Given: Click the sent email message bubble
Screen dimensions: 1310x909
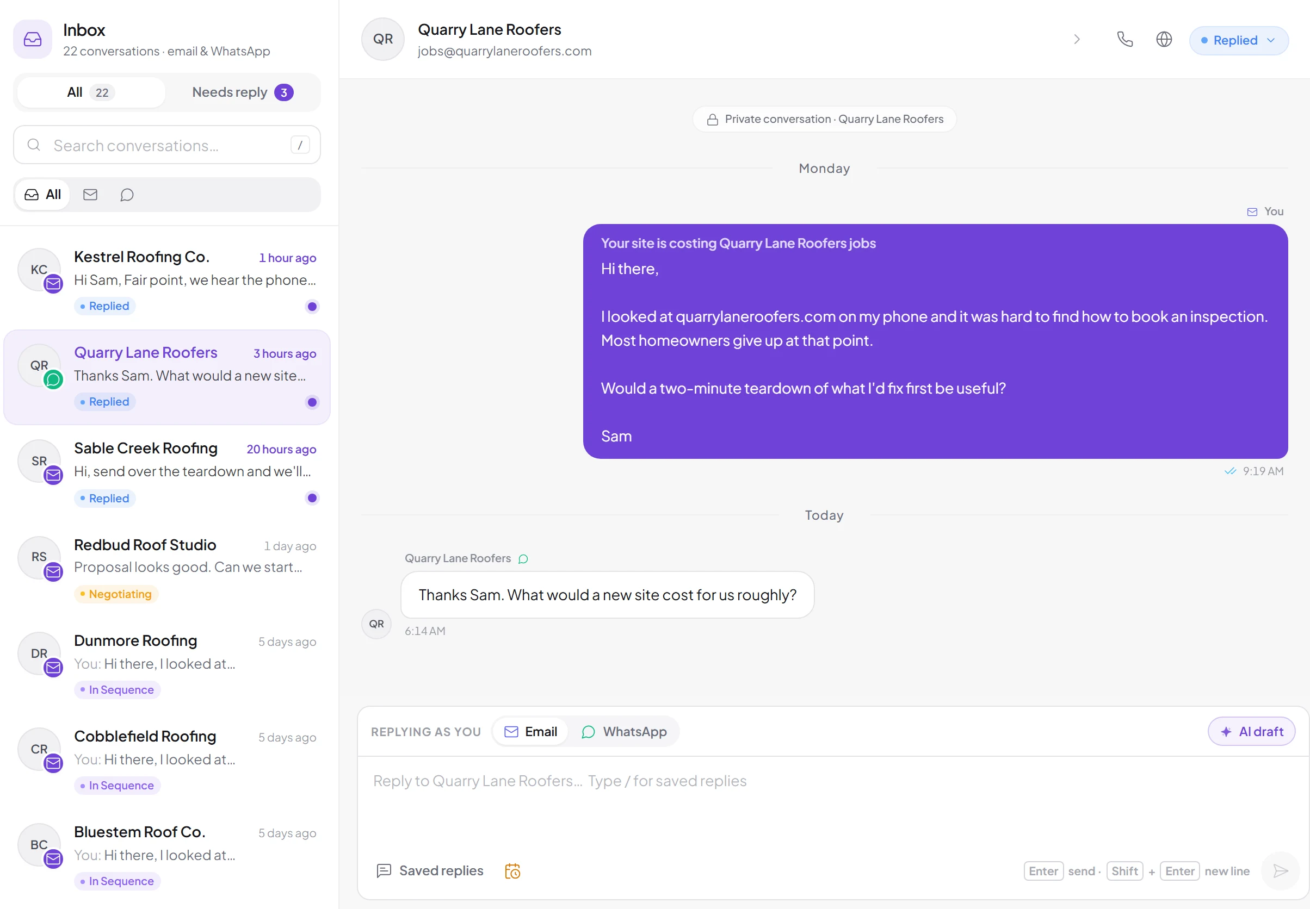Looking at the screenshot, I should click(935, 341).
